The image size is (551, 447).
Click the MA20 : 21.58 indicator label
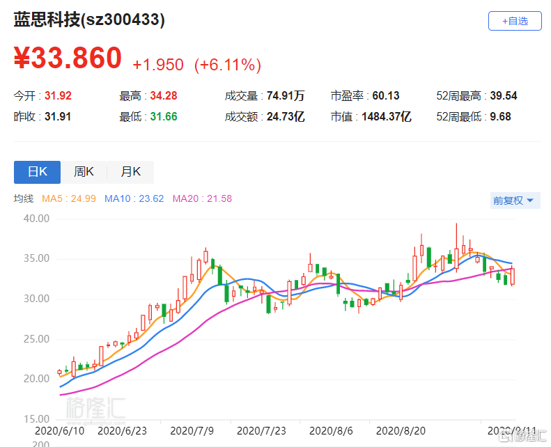tap(202, 198)
